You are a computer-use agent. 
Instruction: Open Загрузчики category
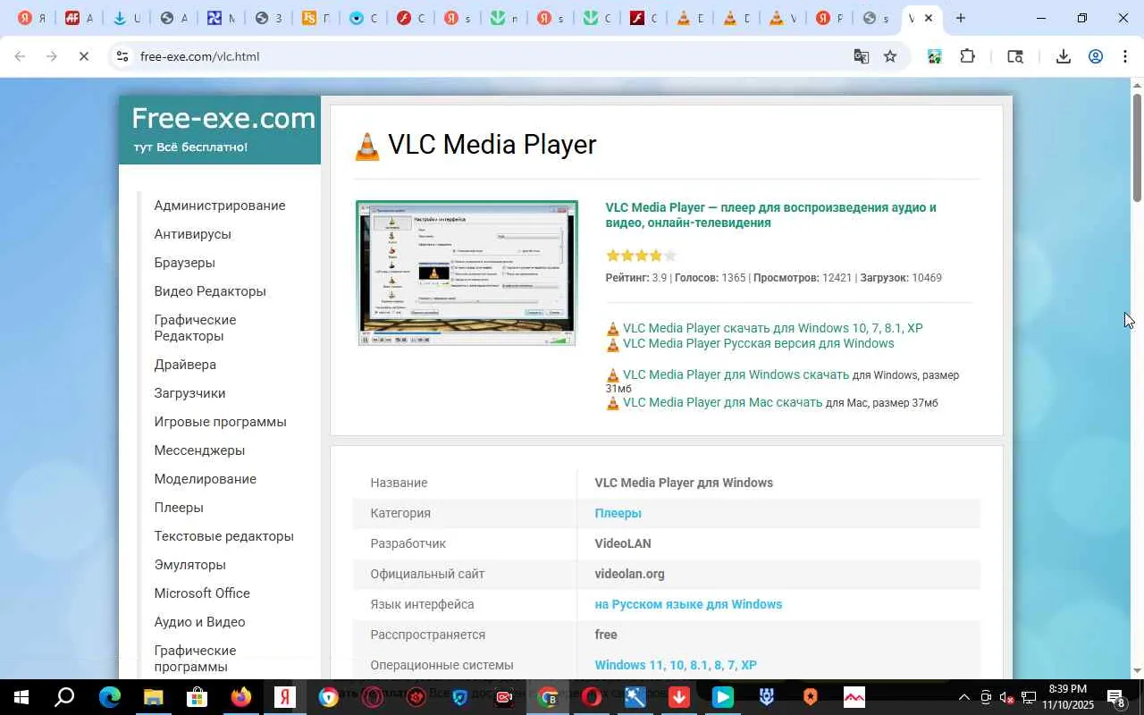[x=189, y=393]
